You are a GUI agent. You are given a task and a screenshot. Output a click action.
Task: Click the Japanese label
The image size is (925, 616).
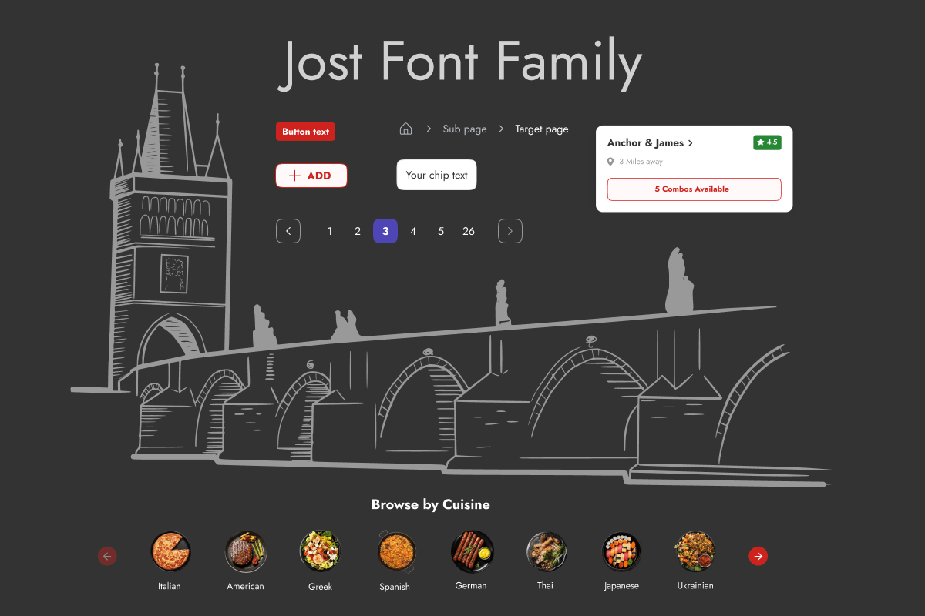(x=621, y=586)
